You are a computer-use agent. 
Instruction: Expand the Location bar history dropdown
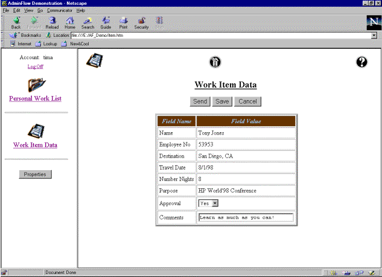point(374,36)
